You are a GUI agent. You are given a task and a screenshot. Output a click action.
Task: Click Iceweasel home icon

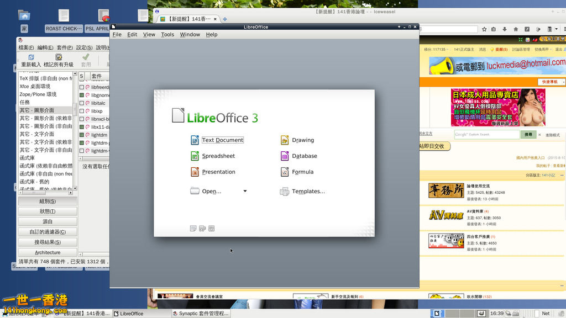point(516,29)
